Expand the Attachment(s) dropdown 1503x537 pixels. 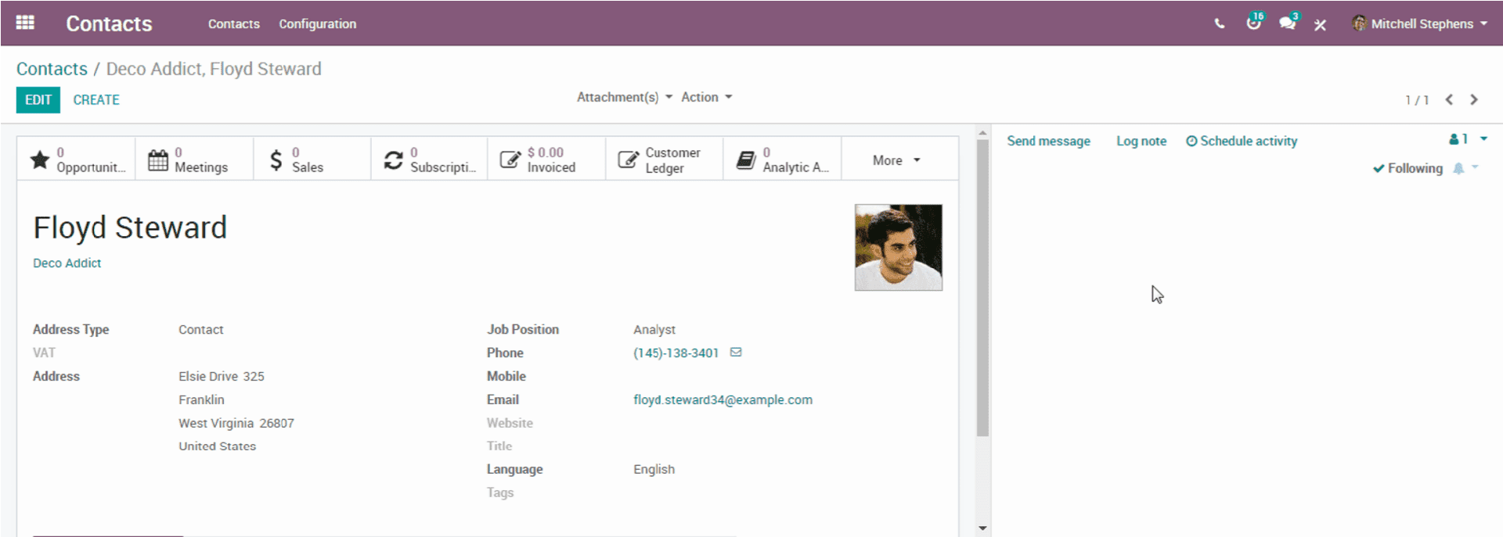click(625, 97)
